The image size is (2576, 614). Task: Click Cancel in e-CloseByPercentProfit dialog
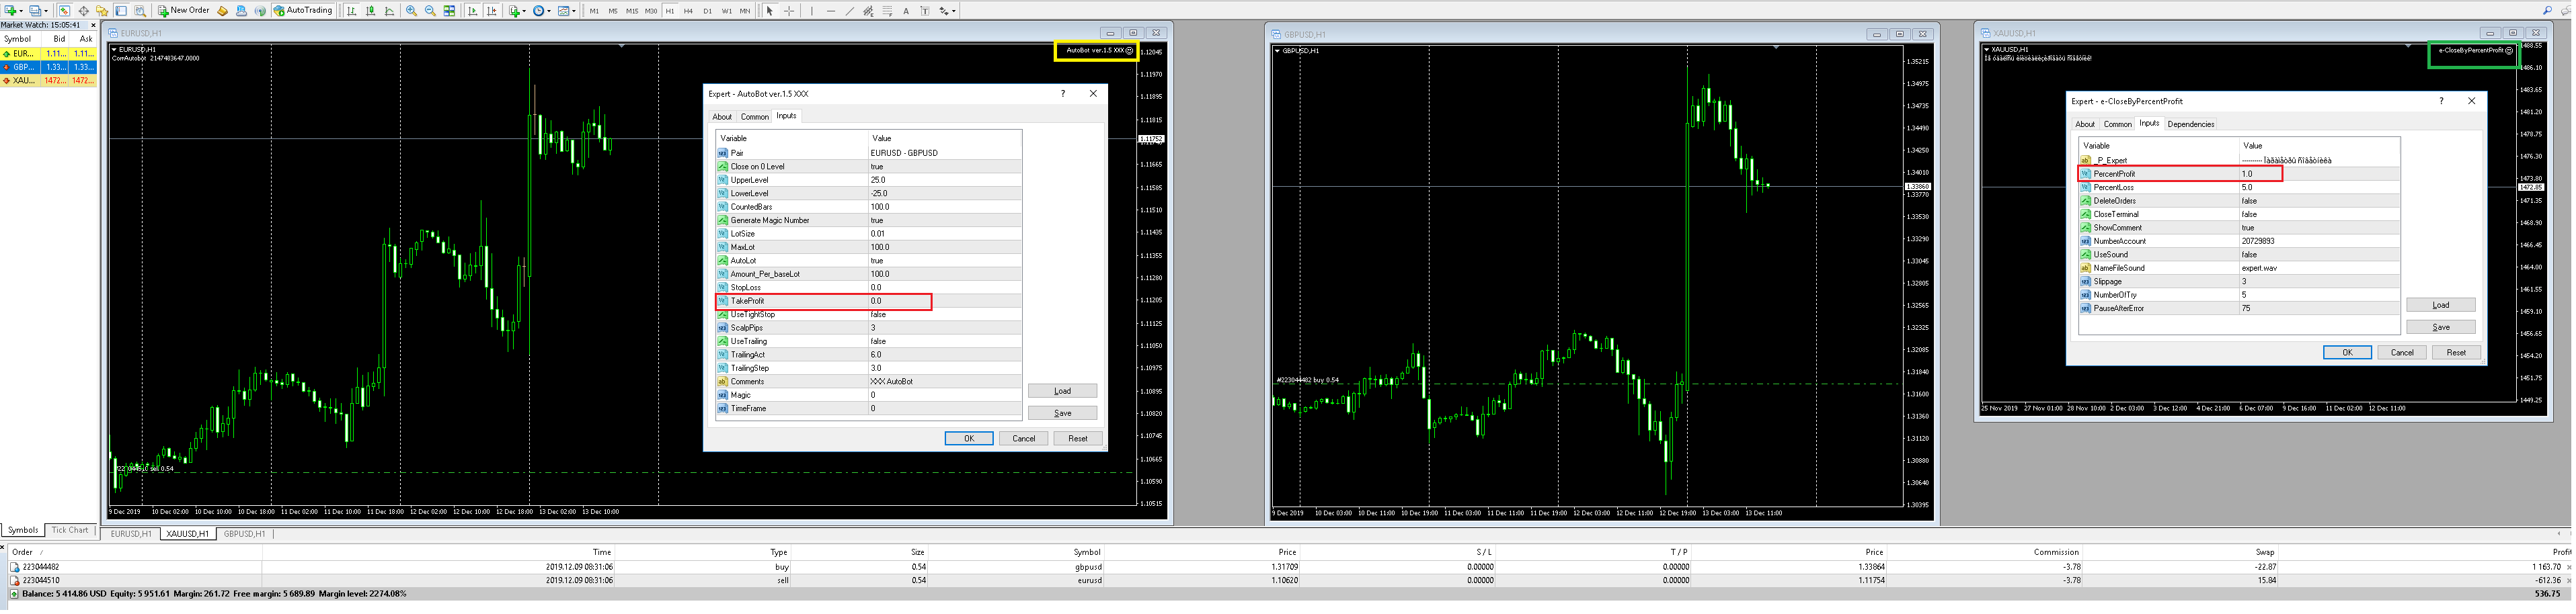tap(2402, 353)
